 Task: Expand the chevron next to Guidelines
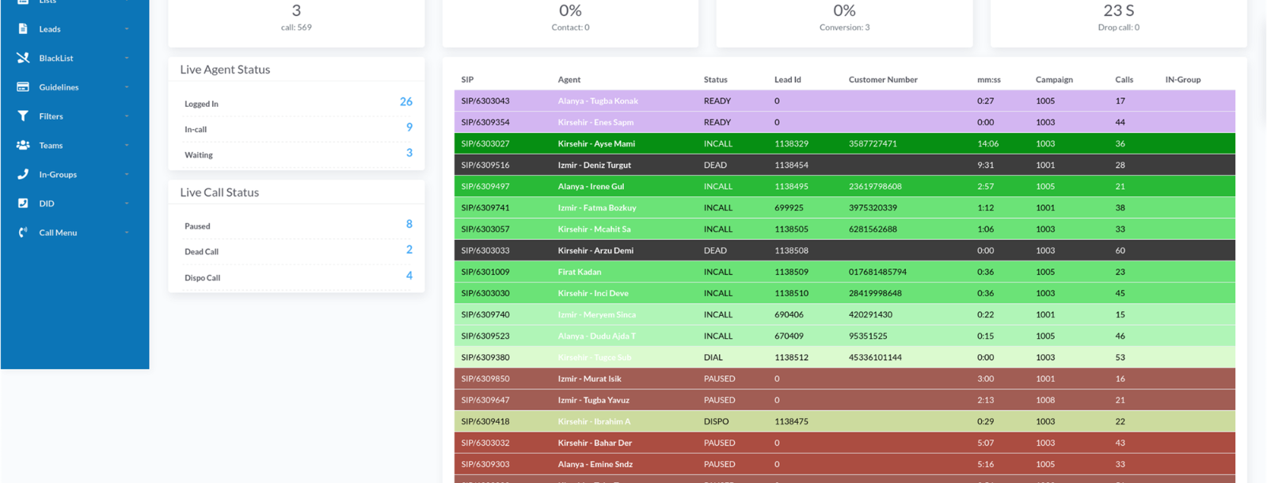coord(127,87)
